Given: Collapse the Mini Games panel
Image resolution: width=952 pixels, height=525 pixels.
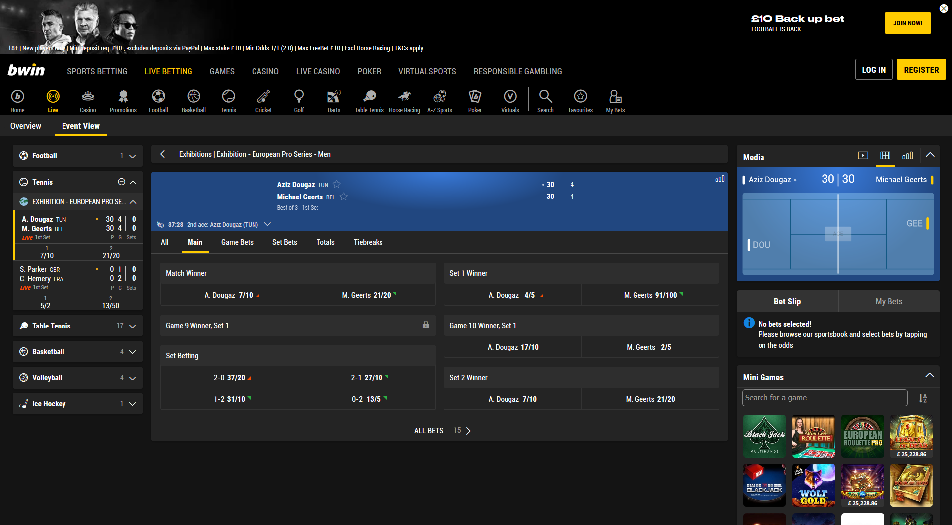Looking at the screenshot, I should coord(930,375).
